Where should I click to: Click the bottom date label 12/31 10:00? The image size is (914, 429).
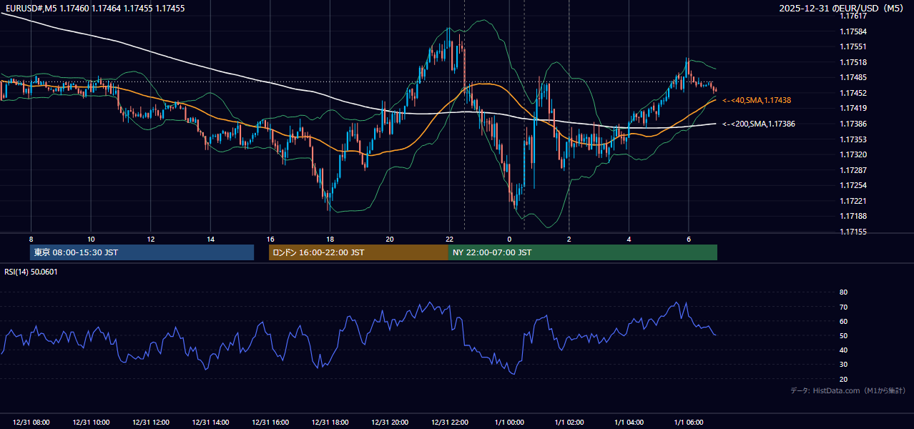[x=91, y=423]
